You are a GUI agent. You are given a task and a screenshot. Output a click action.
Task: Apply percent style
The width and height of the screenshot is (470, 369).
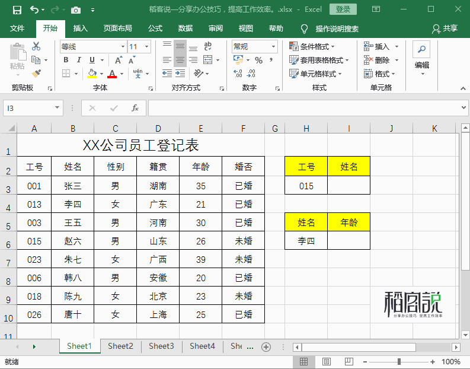[x=258, y=61]
